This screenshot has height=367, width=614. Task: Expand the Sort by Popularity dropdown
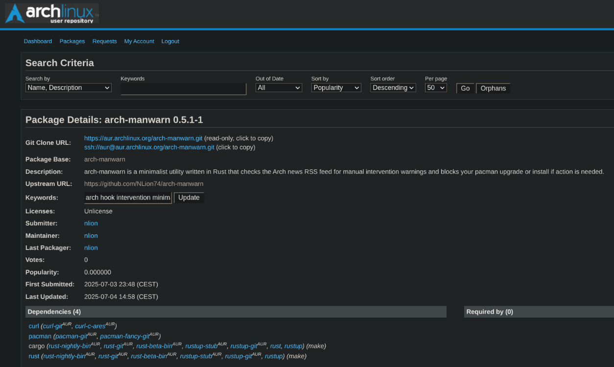pyautogui.click(x=336, y=88)
